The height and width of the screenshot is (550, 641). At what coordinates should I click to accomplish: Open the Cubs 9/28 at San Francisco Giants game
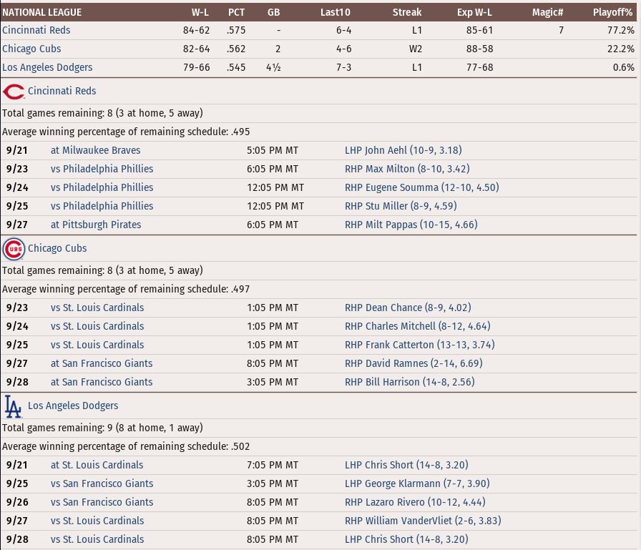pos(102,382)
